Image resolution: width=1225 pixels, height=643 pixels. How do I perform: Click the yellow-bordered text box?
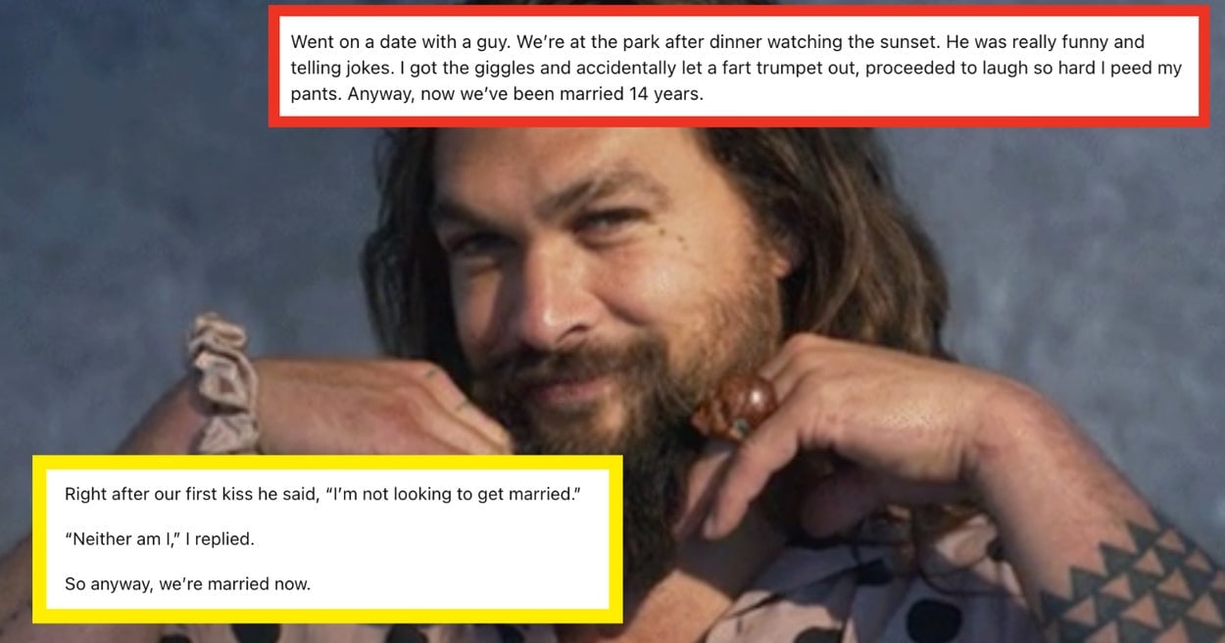[327, 538]
